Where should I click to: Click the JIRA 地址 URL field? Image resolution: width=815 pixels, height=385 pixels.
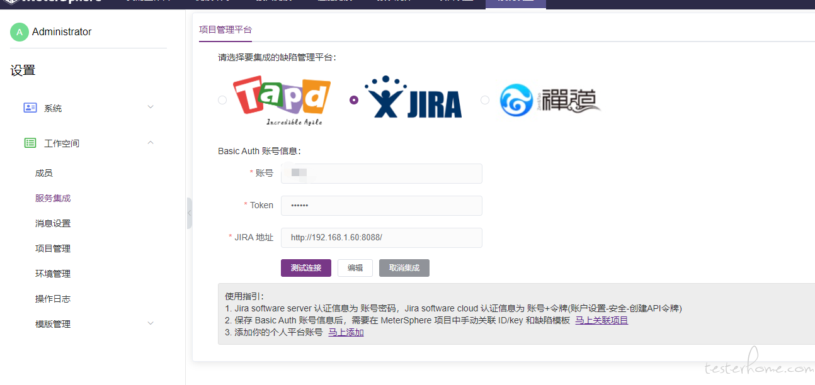pyautogui.click(x=382, y=238)
